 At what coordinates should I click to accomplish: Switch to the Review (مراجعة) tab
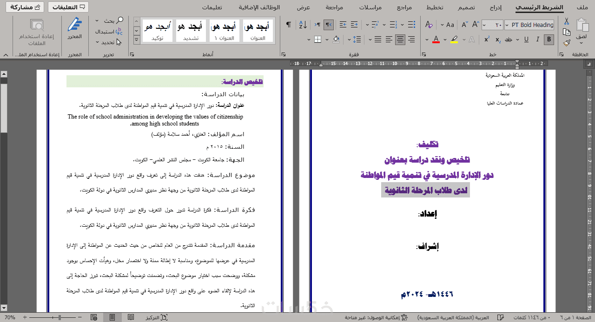[335, 7]
